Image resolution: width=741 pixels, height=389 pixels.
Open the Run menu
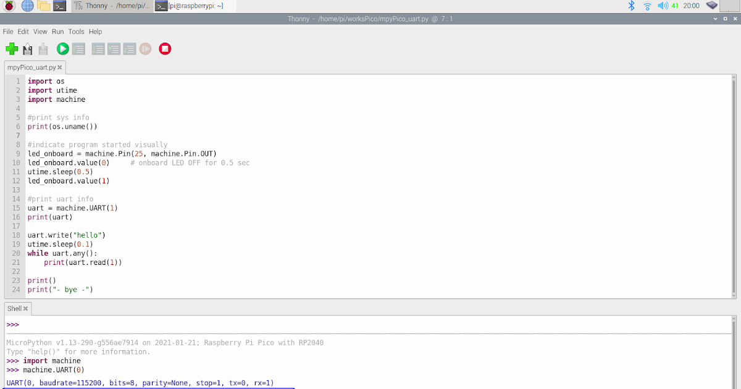point(57,31)
